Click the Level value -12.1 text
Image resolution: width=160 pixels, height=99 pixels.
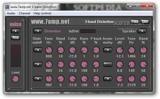tap(119, 56)
